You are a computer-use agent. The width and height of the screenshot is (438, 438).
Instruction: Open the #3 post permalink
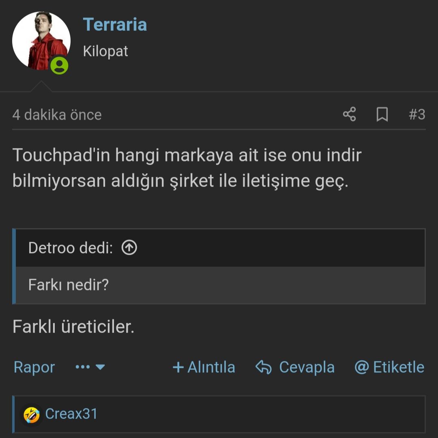coord(417,114)
